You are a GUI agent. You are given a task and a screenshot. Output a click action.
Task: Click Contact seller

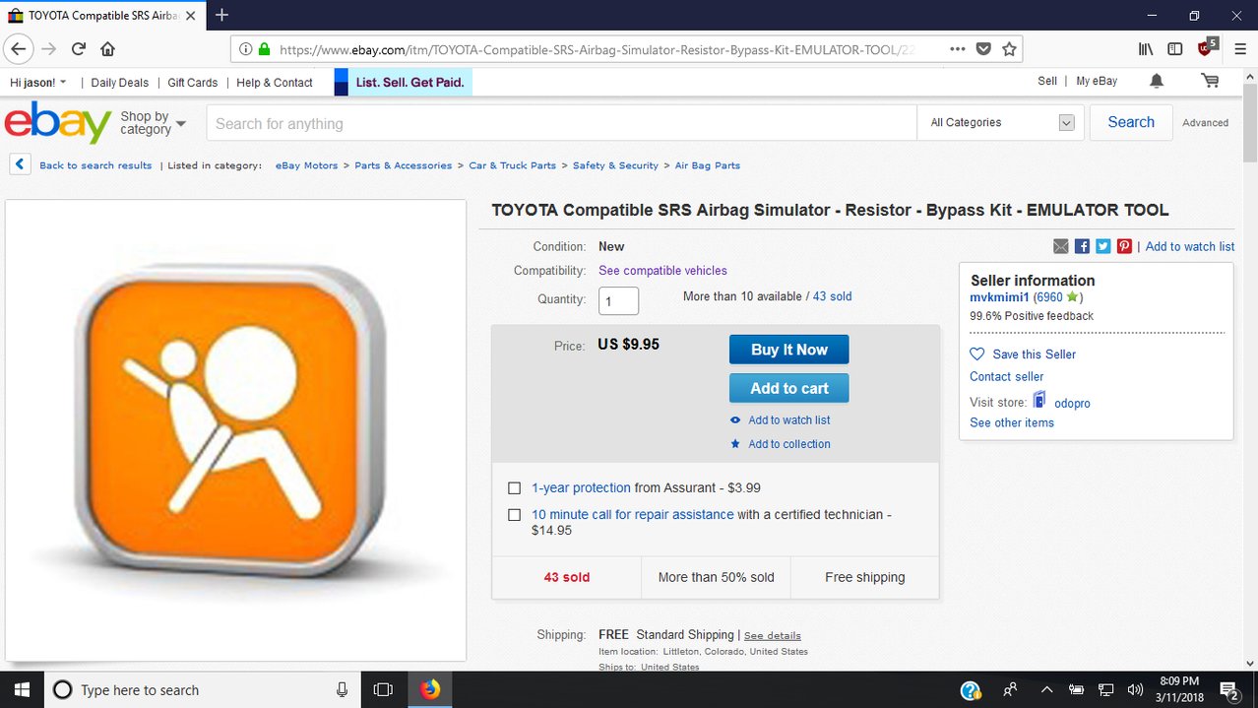pyautogui.click(x=1006, y=376)
